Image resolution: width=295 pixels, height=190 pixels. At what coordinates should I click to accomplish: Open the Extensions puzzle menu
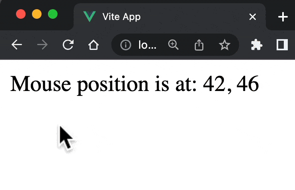(x=256, y=45)
